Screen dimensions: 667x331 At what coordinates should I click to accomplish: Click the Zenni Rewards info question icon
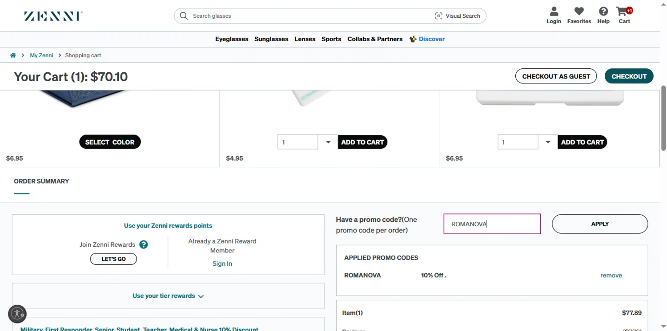point(144,244)
